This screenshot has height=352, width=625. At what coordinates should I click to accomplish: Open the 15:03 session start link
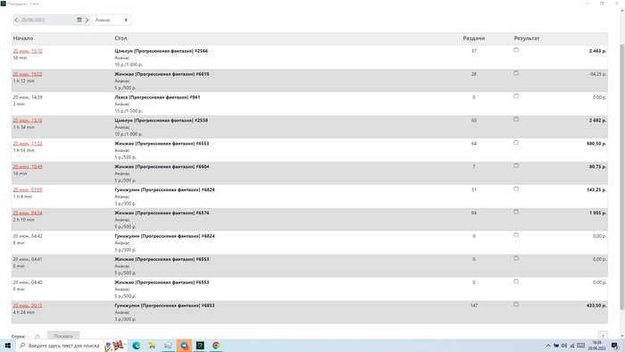(28, 74)
